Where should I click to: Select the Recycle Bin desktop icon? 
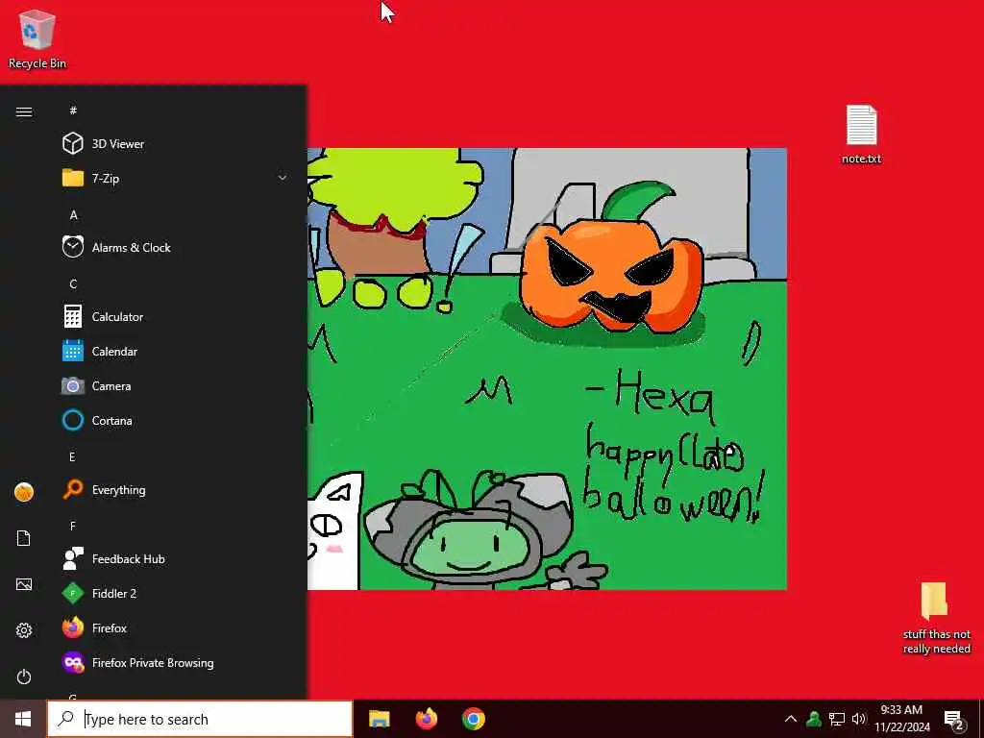pyautogui.click(x=37, y=38)
